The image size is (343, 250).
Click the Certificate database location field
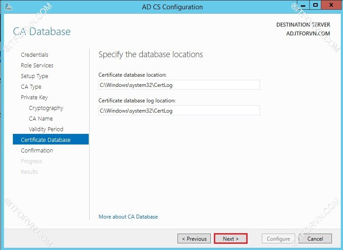179,85
